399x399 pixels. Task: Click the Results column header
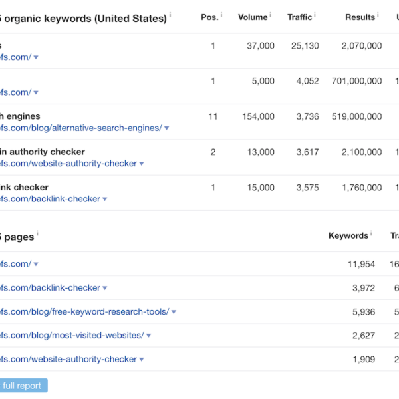coord(360,17)
